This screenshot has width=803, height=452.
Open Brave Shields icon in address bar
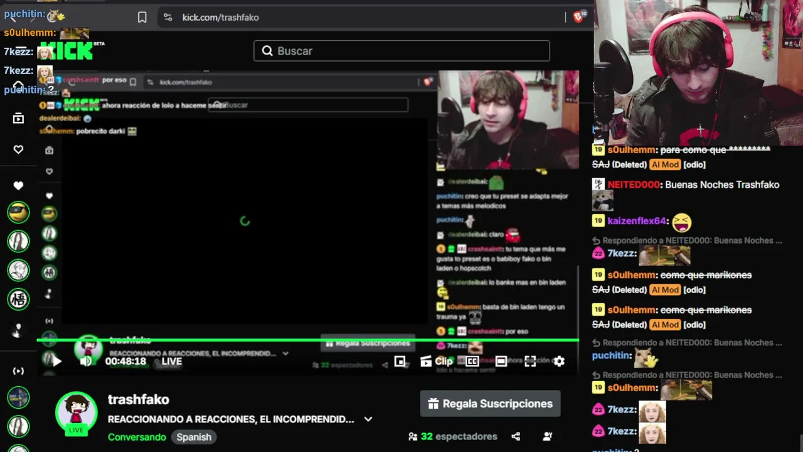coord(579,18)
